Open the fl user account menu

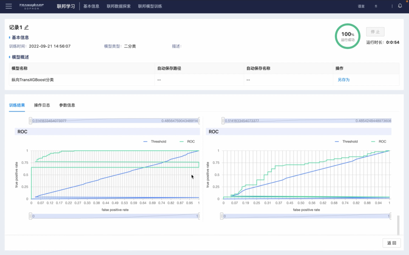click(376, 6)
